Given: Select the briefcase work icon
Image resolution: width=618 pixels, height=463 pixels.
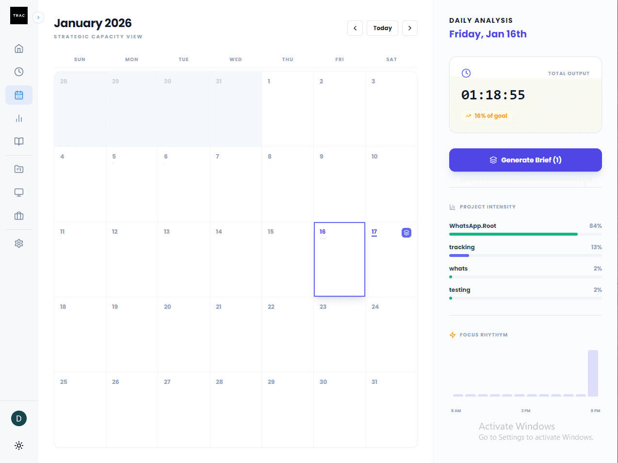Looking at the screenshot, I should (18, 216).
